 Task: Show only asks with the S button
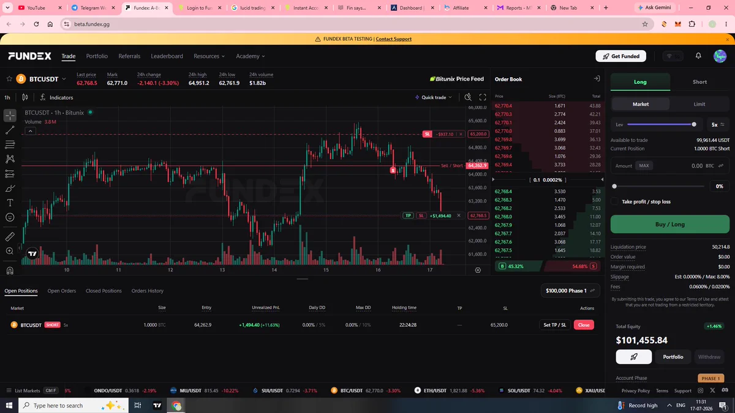(594, 266)
